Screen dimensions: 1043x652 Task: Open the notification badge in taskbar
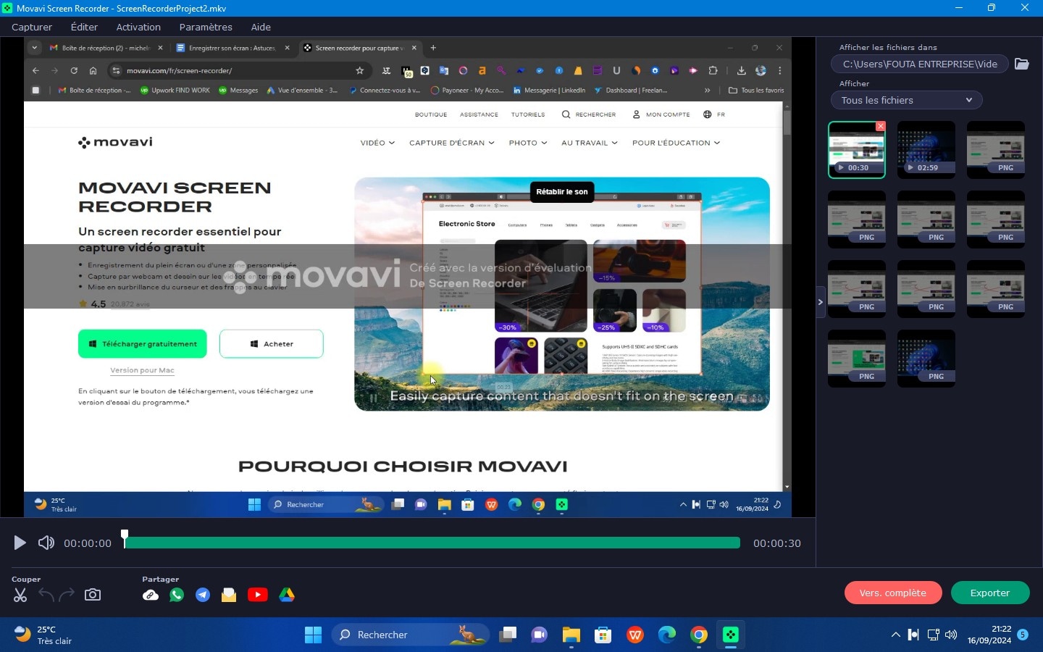click(1023, 635)
